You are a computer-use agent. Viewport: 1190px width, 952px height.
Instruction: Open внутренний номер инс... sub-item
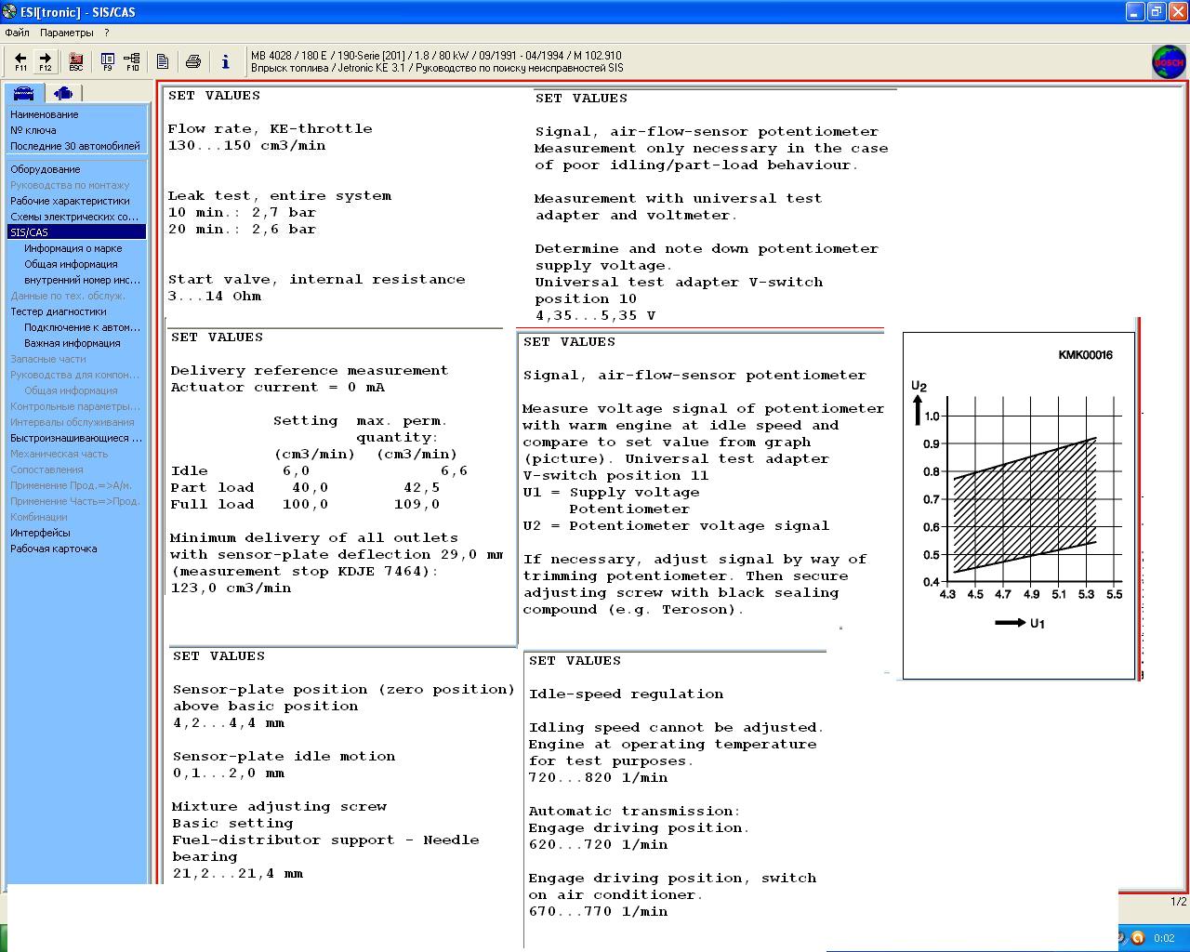[x=82, y=280]
